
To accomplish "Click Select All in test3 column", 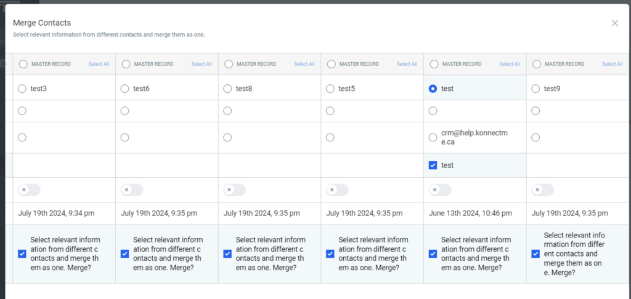I will pos(99,64).
